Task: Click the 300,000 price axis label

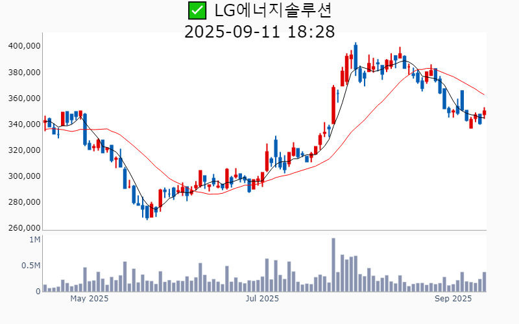Action: (24, 176)
